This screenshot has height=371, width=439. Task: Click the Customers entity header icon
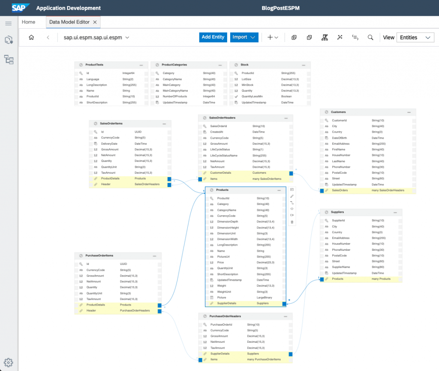(x=326, y=112)
